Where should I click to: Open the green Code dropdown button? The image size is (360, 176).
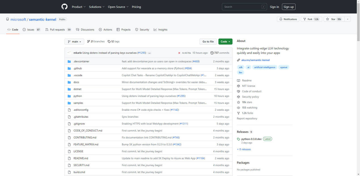click(x=225, y=42)
